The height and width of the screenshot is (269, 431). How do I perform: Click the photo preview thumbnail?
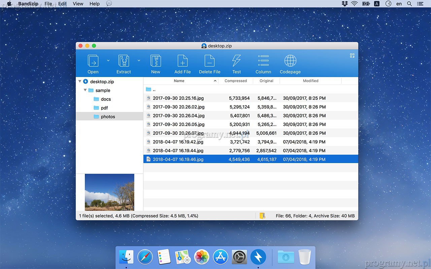pos(109,192)
